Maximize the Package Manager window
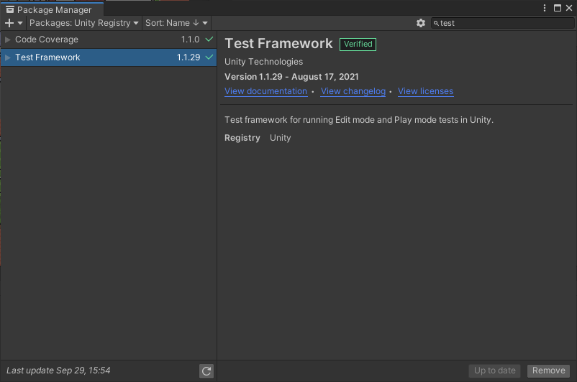 pyautogui.click(x=557, y=8)
